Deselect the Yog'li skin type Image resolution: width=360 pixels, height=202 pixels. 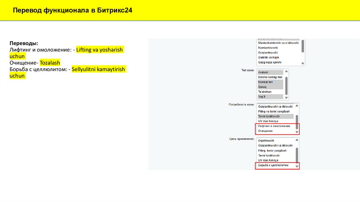point(270,97)
